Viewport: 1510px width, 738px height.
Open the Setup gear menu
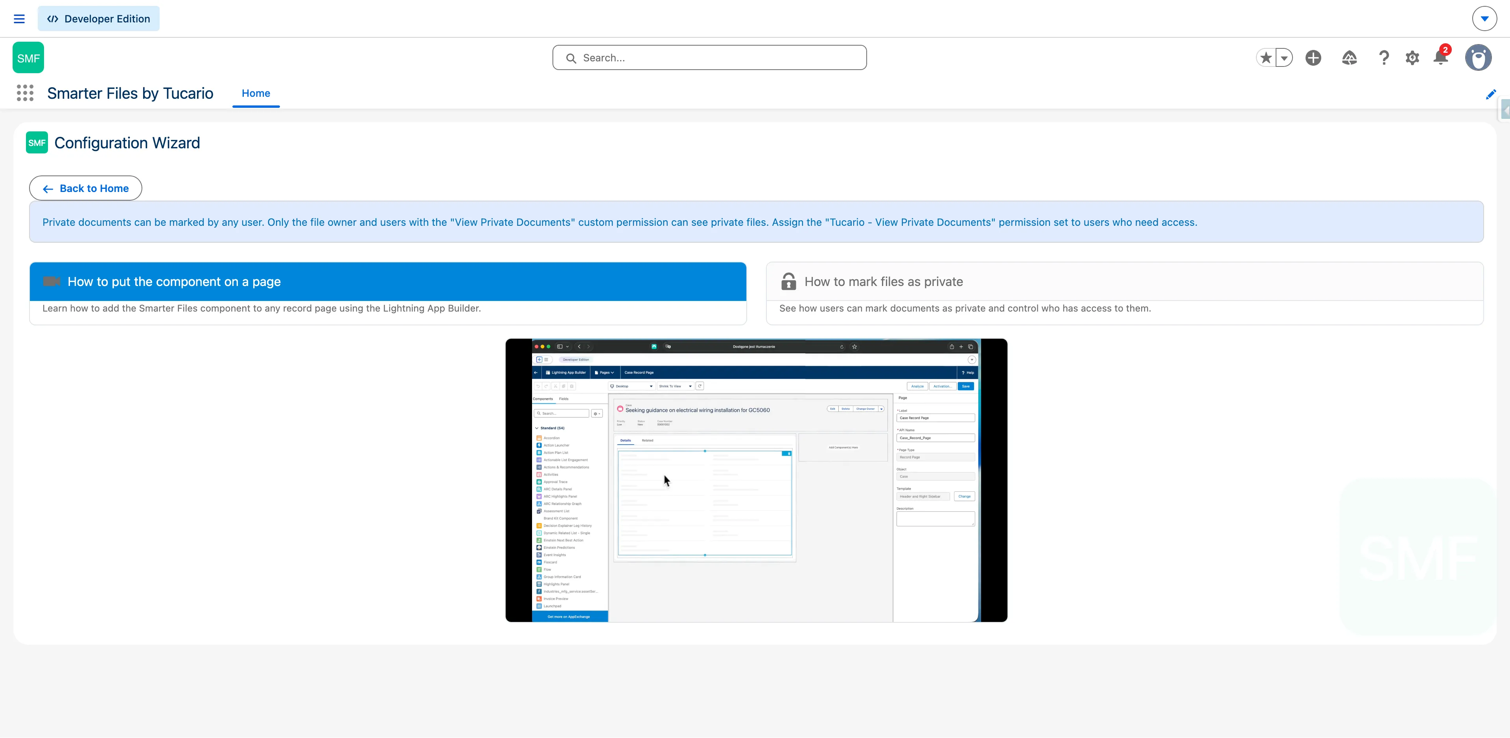1412,57
